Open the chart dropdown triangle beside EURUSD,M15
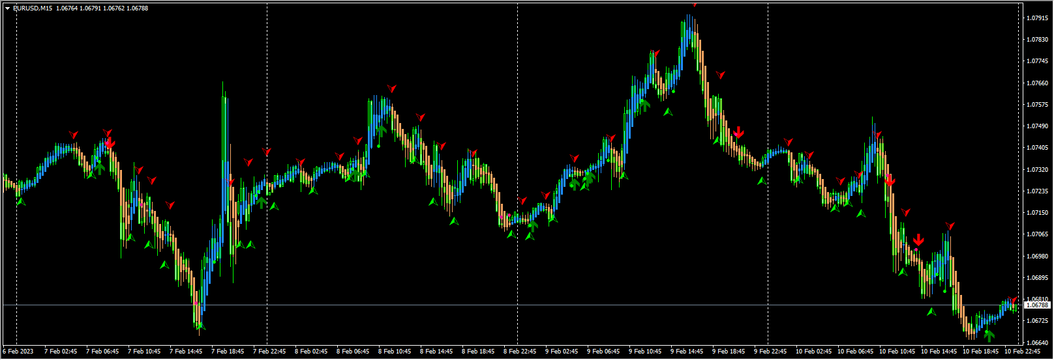The height and width of the screenshot is (360, 1054). coord(7,8)
